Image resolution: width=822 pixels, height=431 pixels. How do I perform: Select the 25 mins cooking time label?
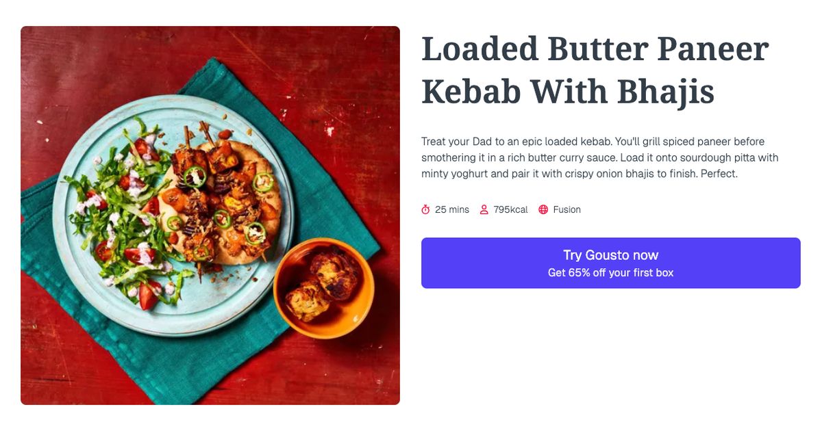(x=452, y=209)
